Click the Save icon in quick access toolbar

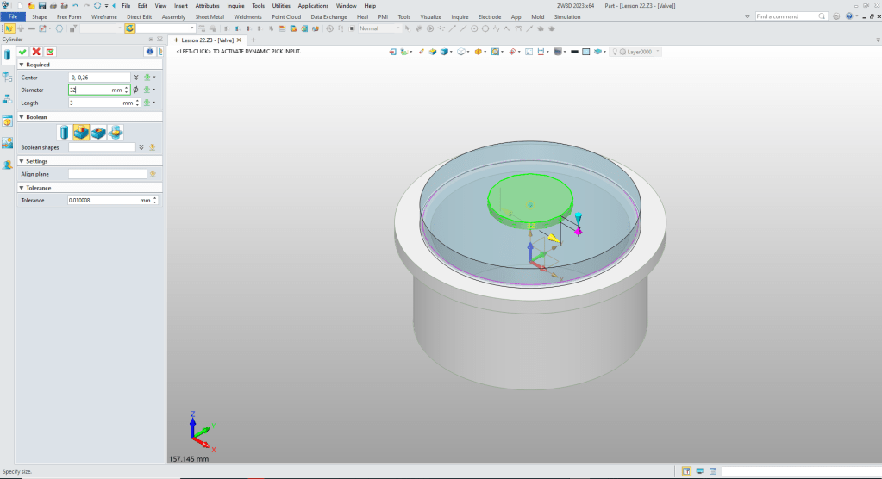[x=41, y=5]
